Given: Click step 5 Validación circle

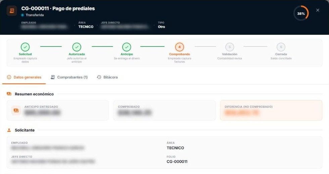Looking at the screenshot, I should click(x=230, y=47).
